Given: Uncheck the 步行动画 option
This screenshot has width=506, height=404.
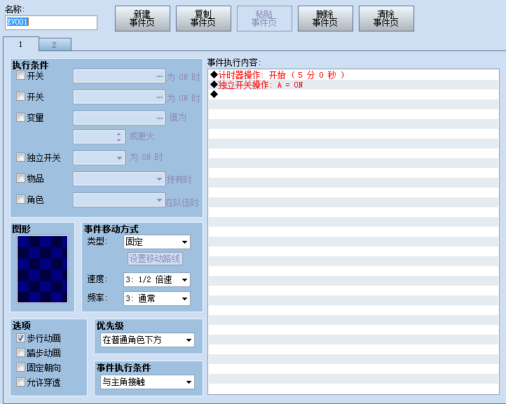Looking at the screenshot, I should point(20,338).
